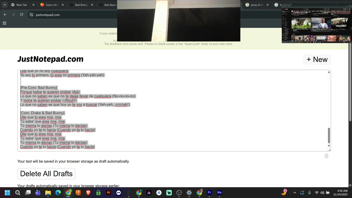Open the Windows Start menu
Image resolution: width=352 pixels, height=198 pixels.
pyautogui.click(x=7, y=193)
